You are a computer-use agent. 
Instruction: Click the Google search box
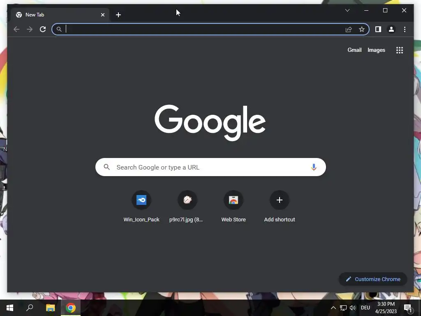click(x=210, y=167)
